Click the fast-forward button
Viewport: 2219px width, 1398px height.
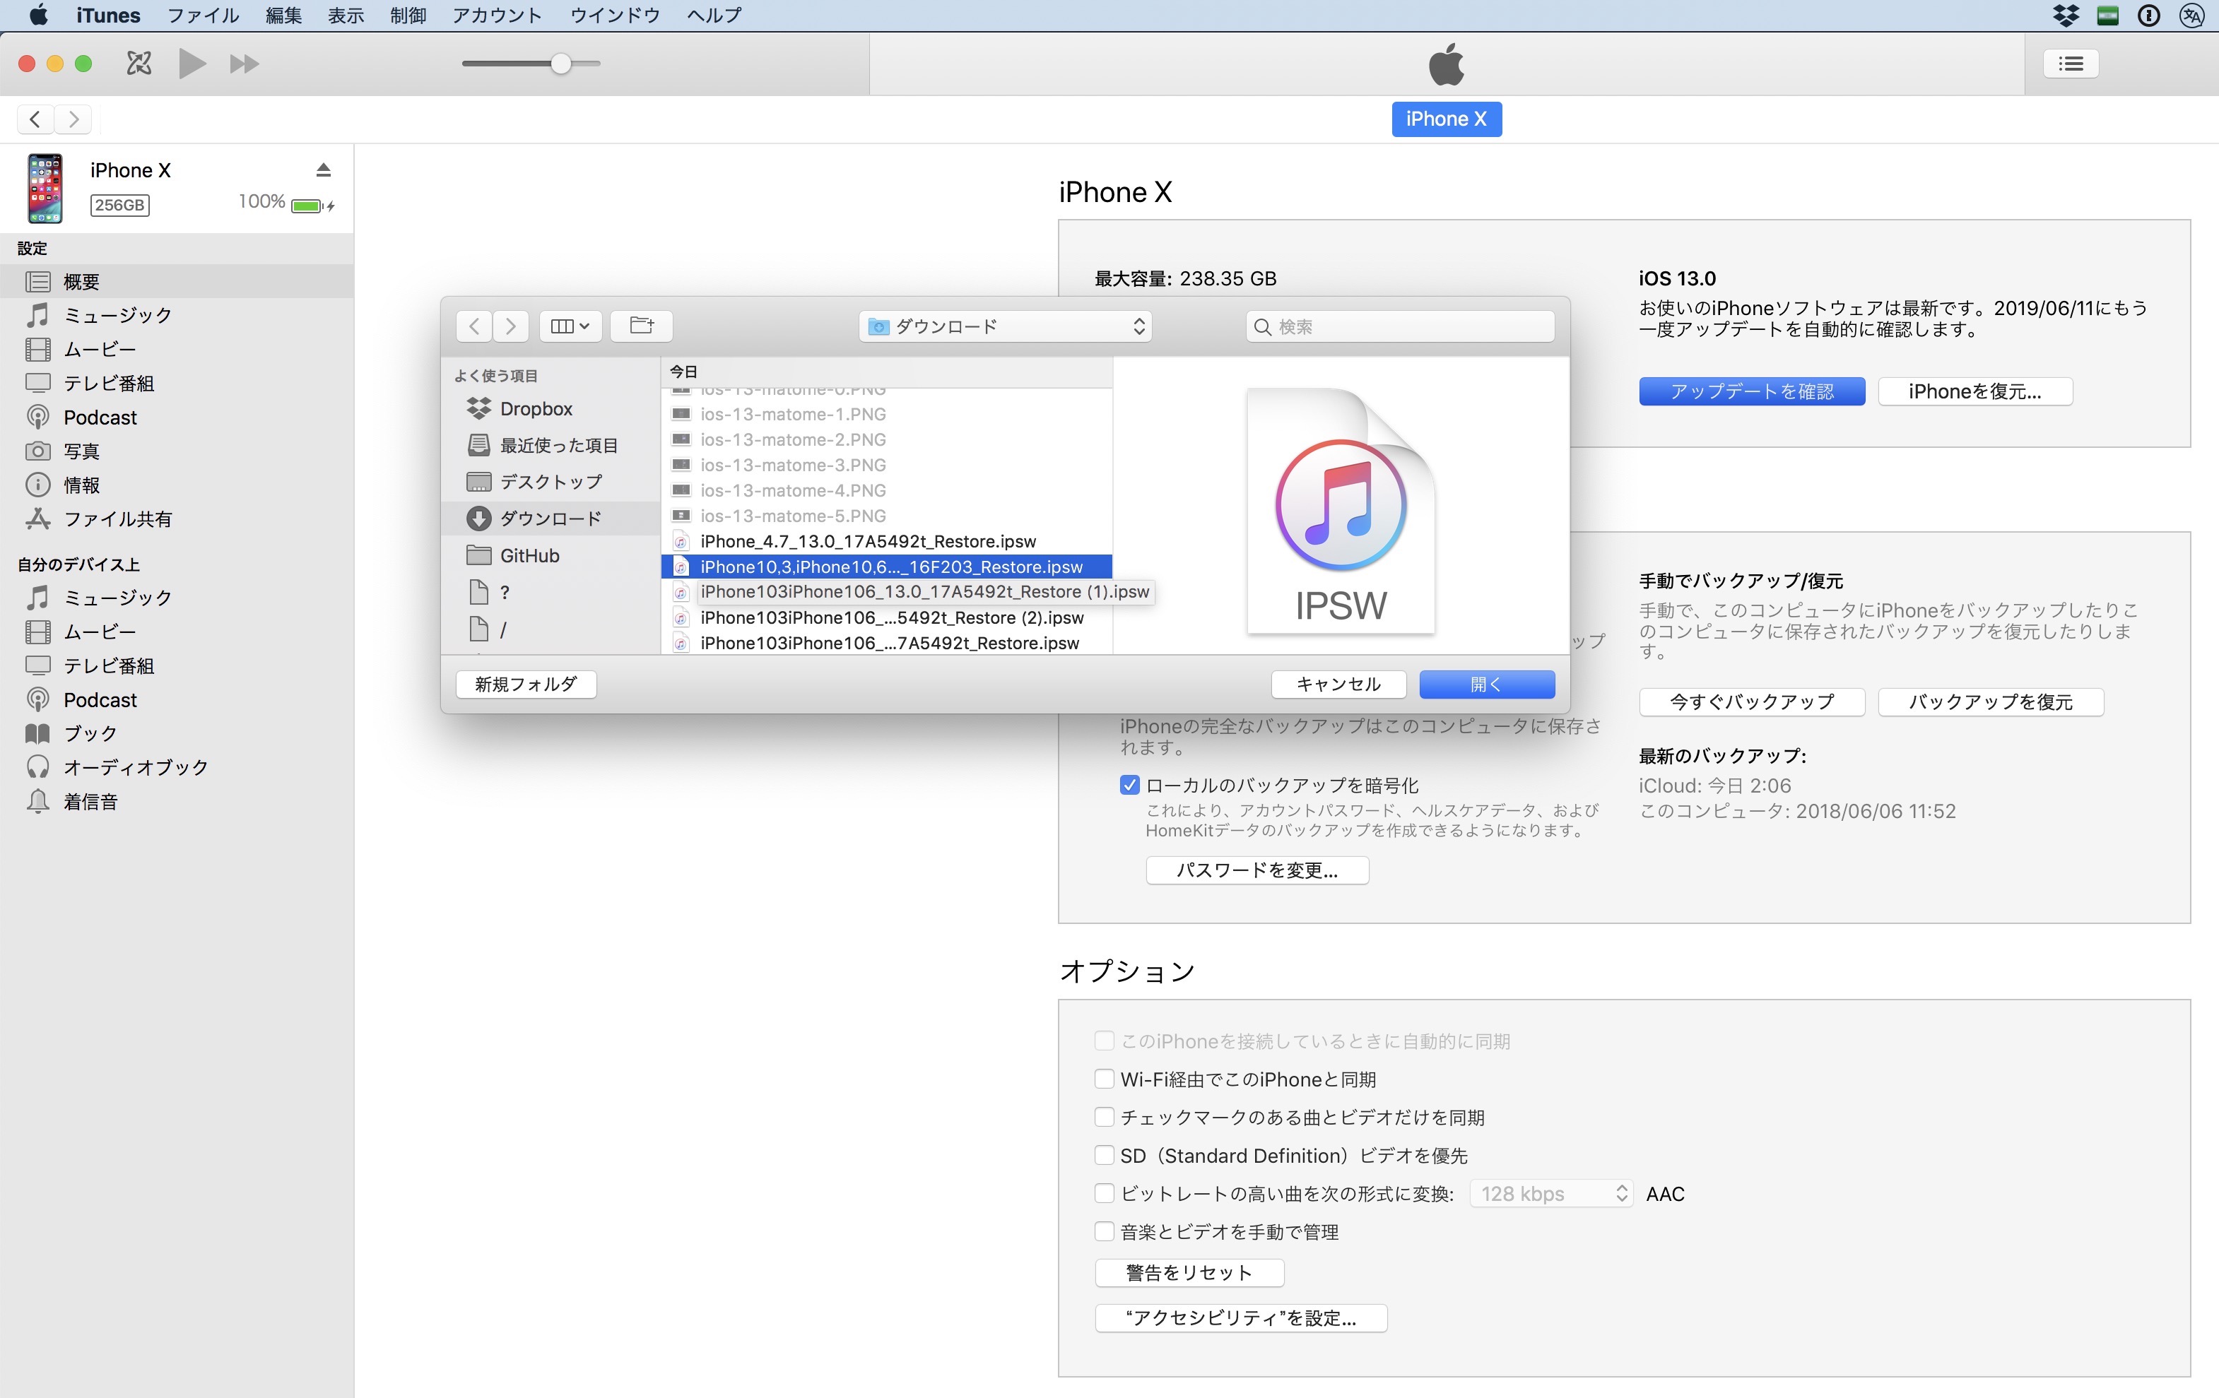click(245, 64)
